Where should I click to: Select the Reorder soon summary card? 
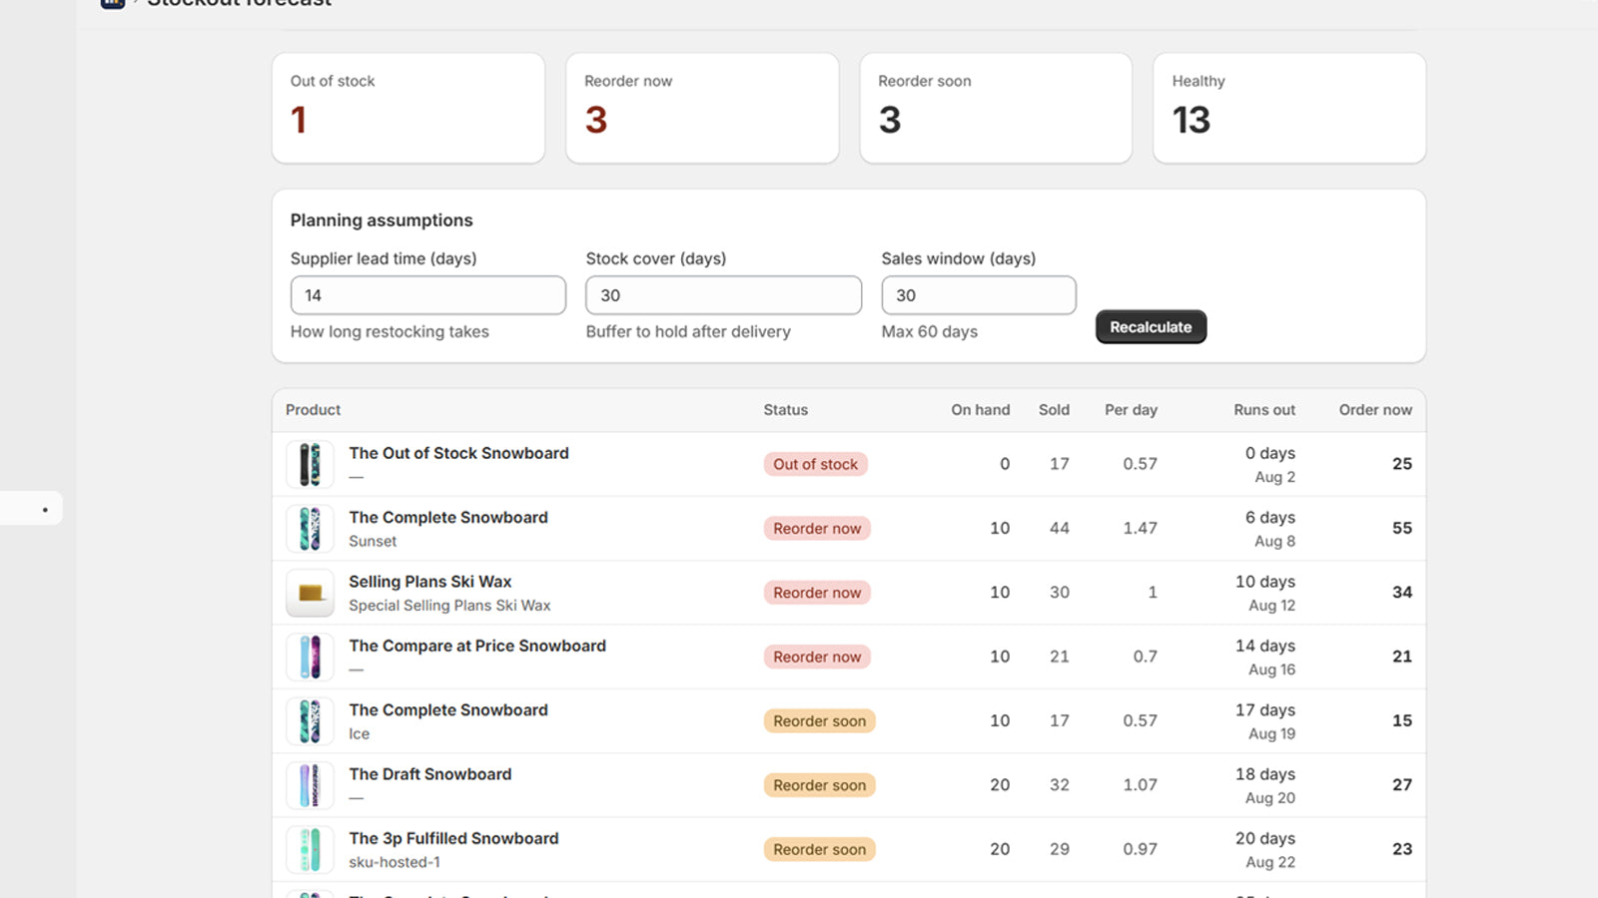pyautogui.click(x=996, y=108)
